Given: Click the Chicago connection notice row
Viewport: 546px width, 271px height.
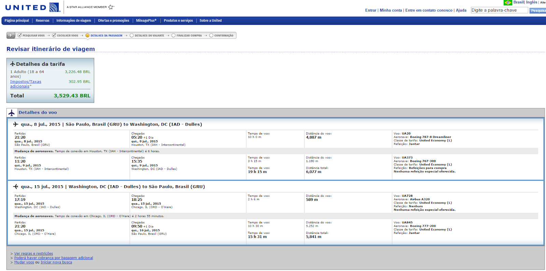Looking at the screenshot, I should click(276, 216).
